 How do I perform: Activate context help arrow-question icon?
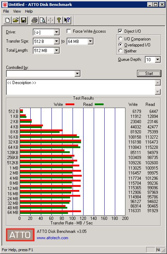(67, 20)
